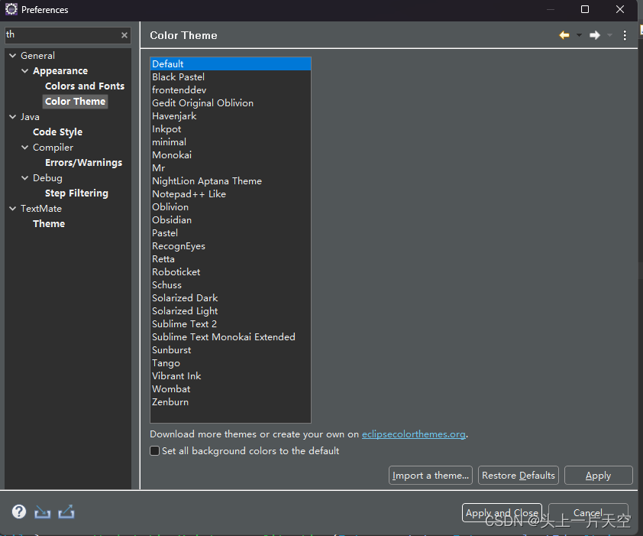
Task: Select the frontenddev theme
Action: [231, 90]
